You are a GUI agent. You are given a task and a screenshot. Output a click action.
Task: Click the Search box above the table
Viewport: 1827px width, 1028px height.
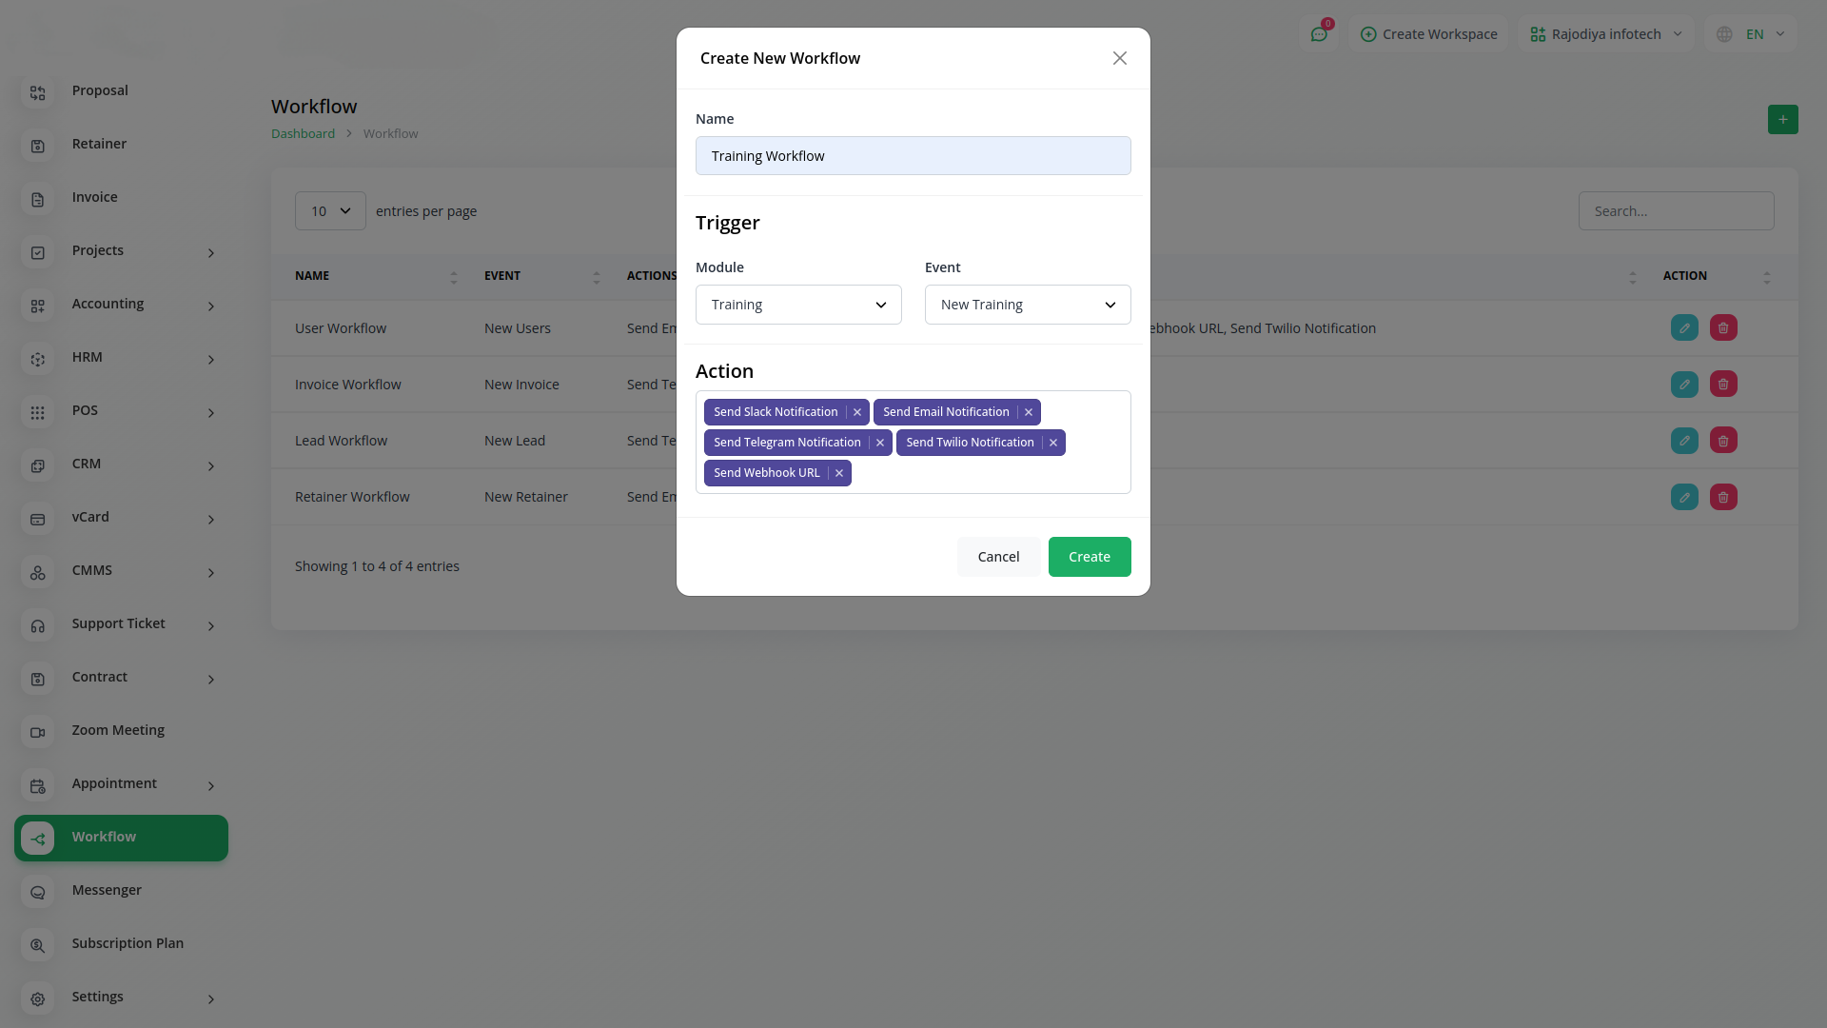1677,211
